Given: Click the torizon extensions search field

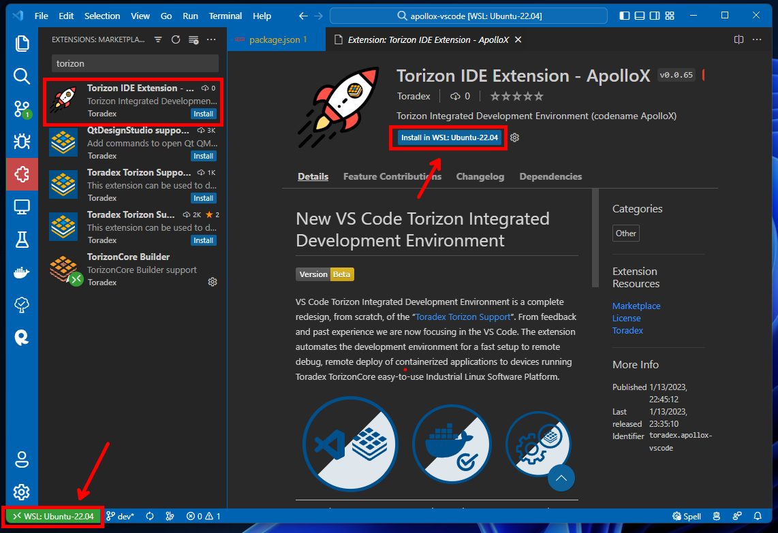Looking at the screenshot, I should point(135,63).
